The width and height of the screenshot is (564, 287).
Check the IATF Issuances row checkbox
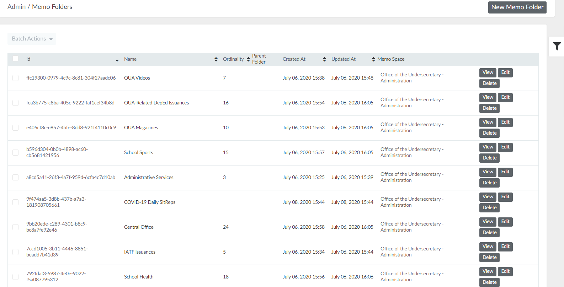[16, 252]
